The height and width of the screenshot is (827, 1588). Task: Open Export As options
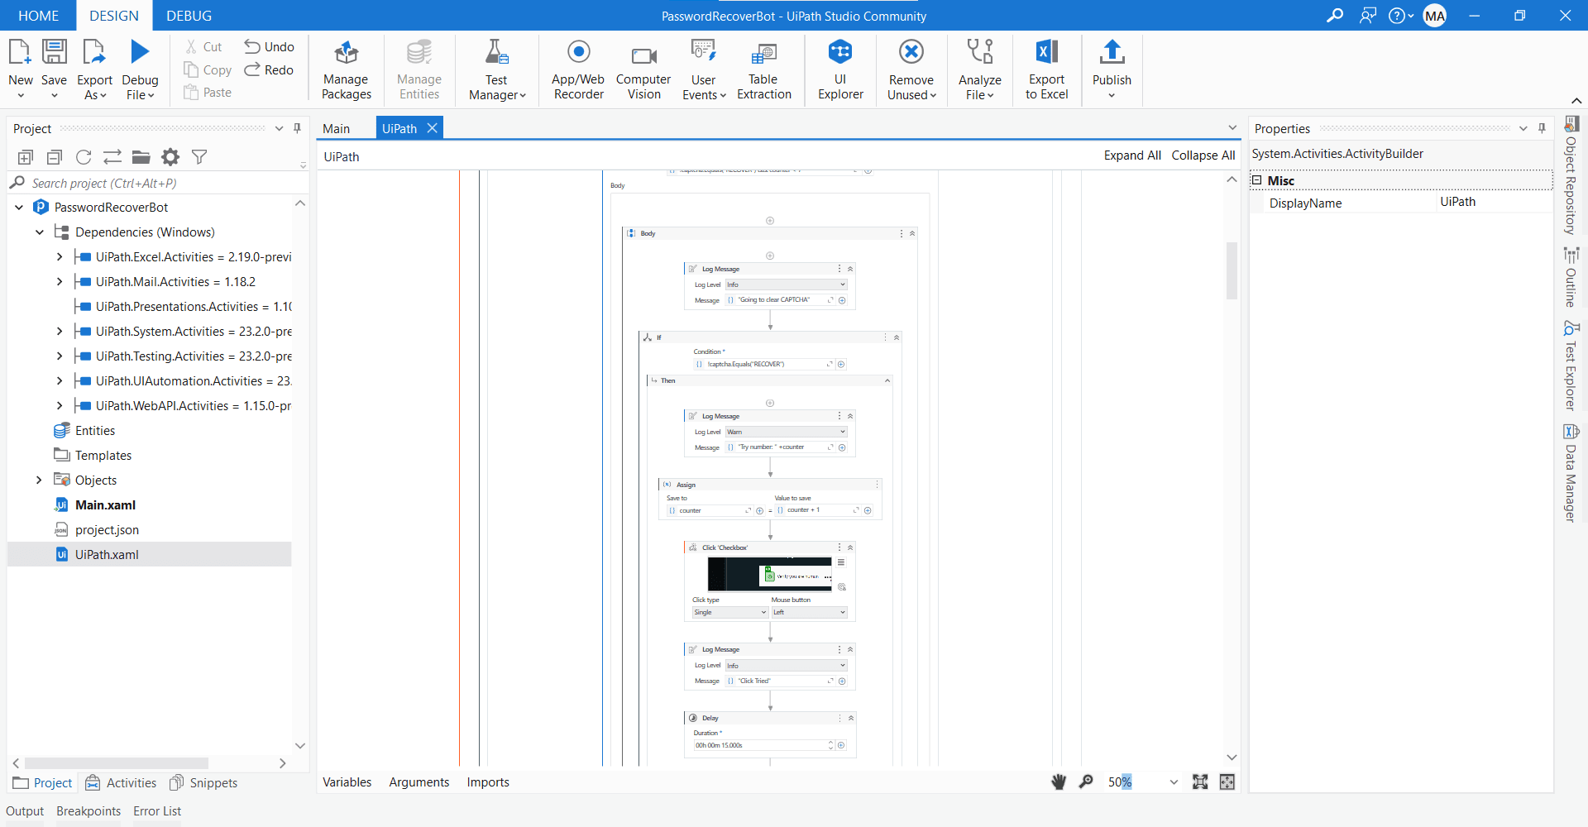coord(94,69)
